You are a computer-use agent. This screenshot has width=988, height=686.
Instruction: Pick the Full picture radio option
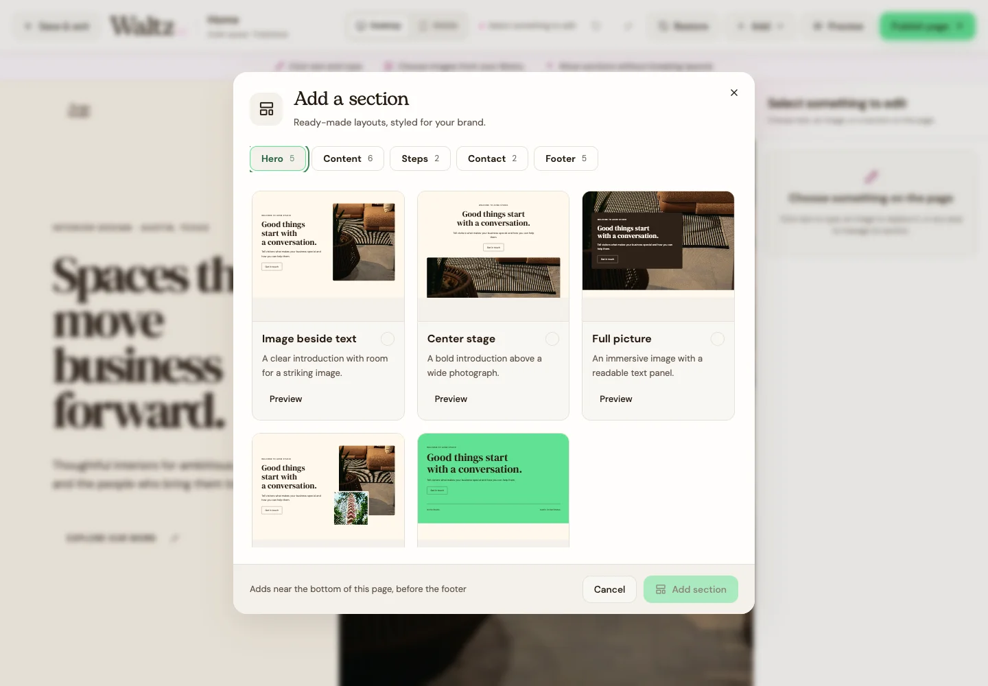coord(717,339)
